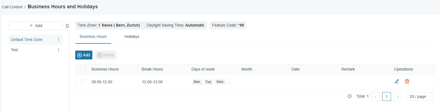The image size is (440, 112).
Task: Go to the previous page arrow
Action: tap(376, 97)
